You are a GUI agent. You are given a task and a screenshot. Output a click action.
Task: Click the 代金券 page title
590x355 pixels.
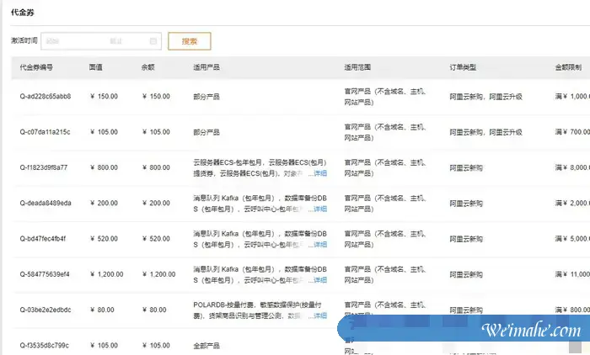pos(22,13)
